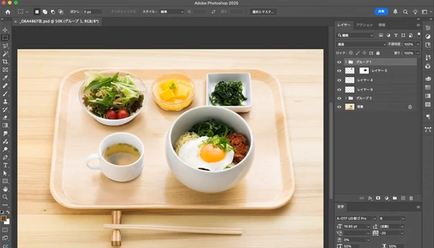Select the レイヤー panel tab
The width and height of the screenshot is (434, 248).
coord(343,25)
